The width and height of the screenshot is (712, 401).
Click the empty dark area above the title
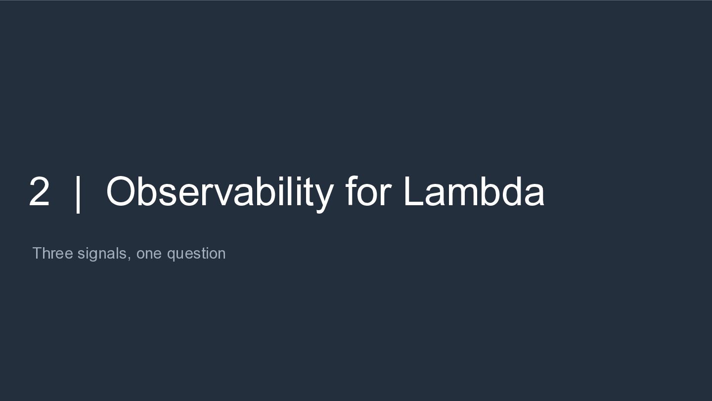coord(356,84)
